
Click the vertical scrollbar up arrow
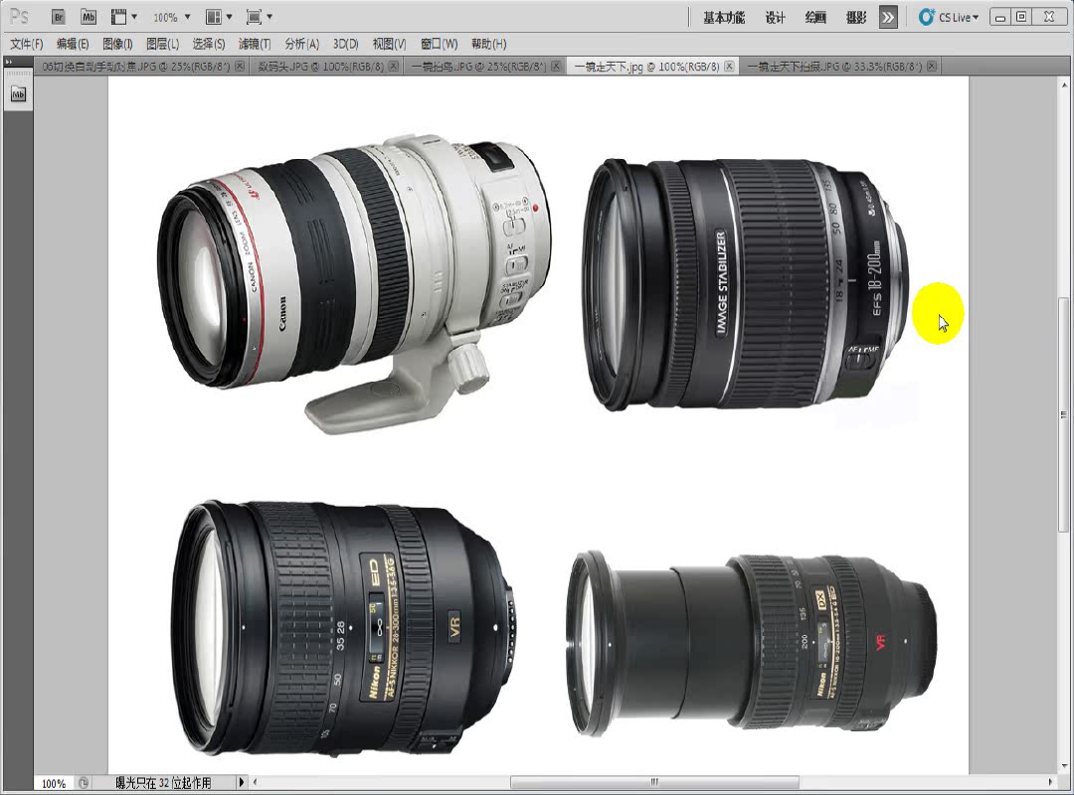click(x=1064, y=85)
